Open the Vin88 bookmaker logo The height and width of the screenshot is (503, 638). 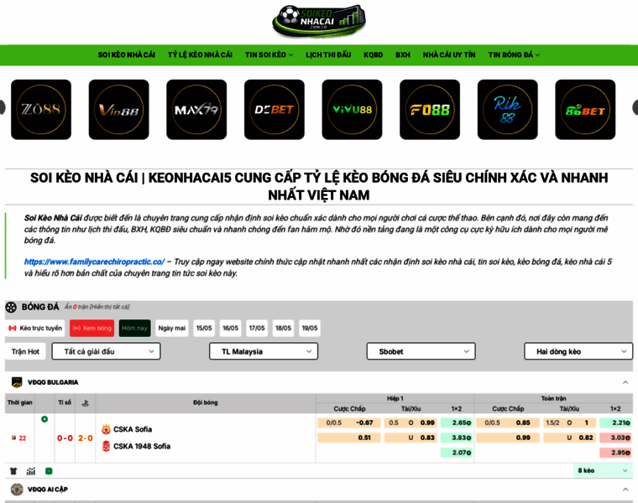click(119, 110)
